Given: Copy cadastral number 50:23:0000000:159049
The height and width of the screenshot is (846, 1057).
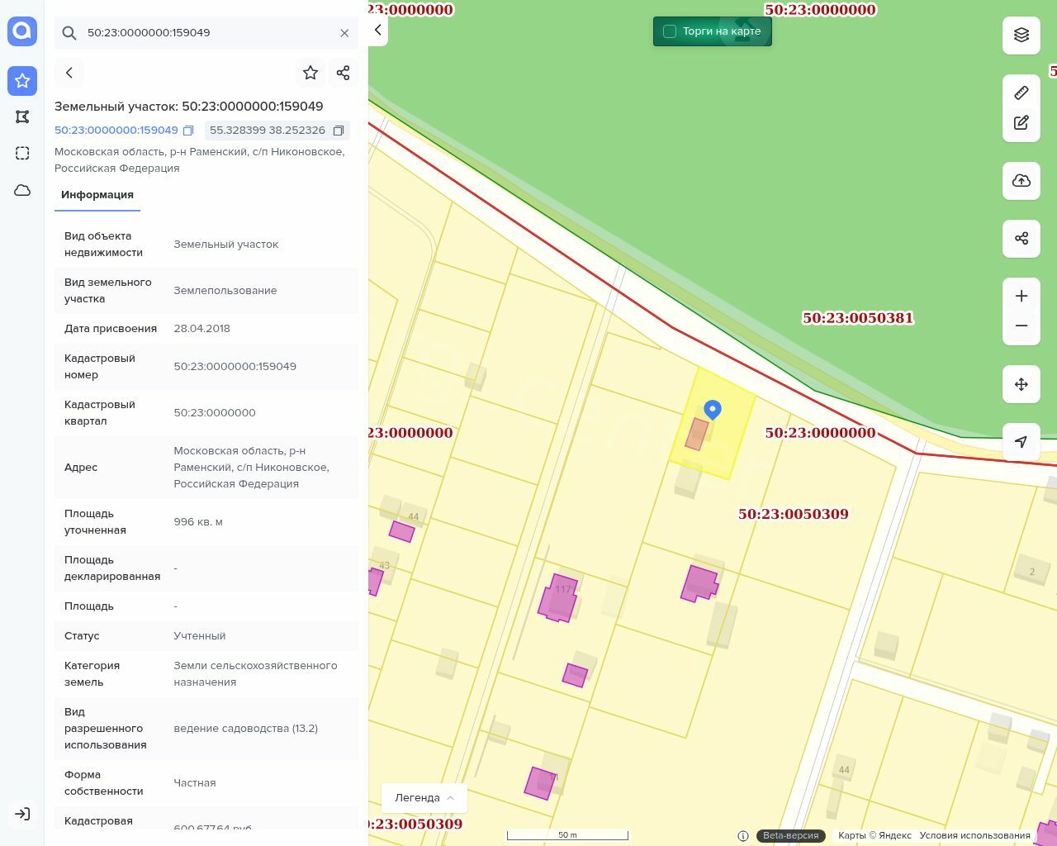Looking at the screenshot, I should tap(188, 131).
